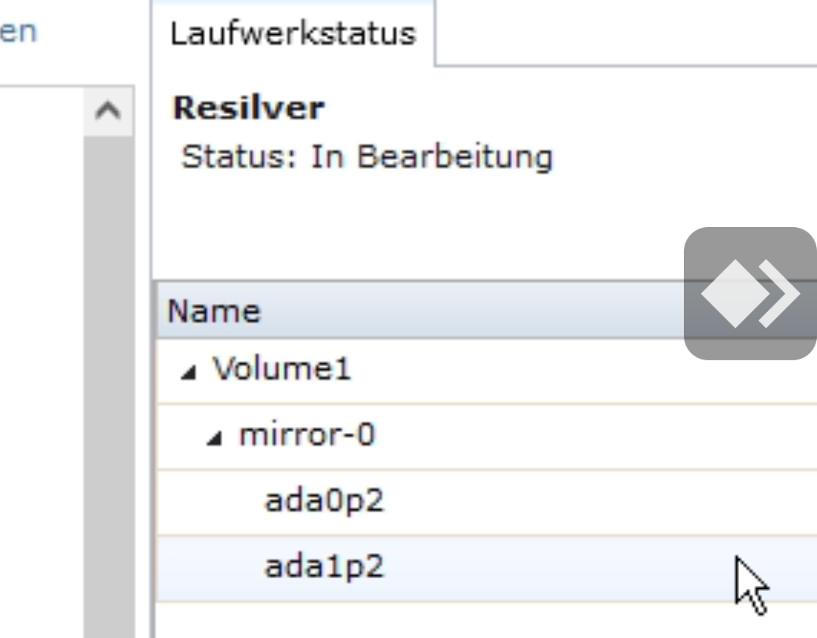This screenshot has width=817, height=638.
Task: Click the partially visible "en" link
Action: pyautogui.click(x=18, y=33)
